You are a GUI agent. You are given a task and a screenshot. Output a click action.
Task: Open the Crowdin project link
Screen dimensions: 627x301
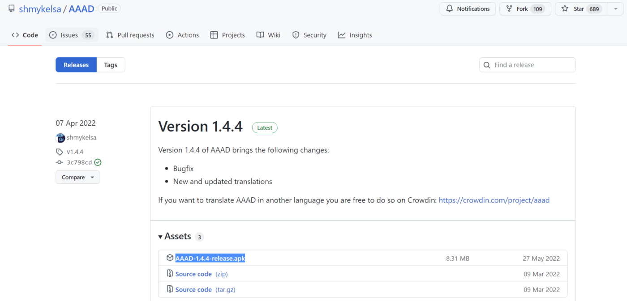494,200
